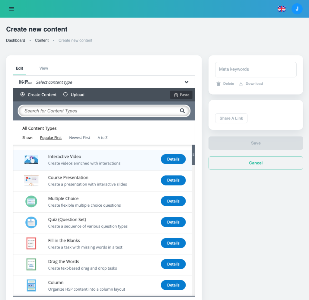Sort by Newest First
309x300 pixels.
(x=80, y=138)
